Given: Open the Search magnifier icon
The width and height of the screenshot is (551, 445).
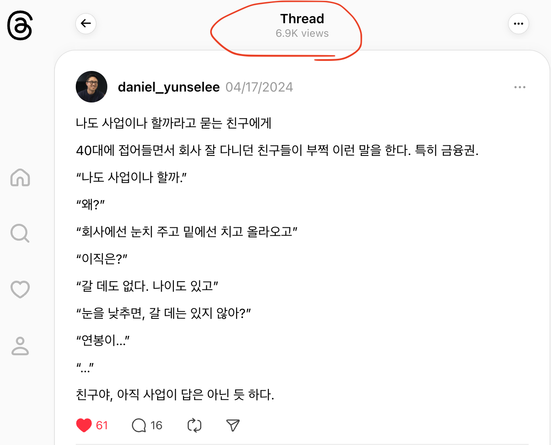Looking at the screenshot, I should (20, 233).
